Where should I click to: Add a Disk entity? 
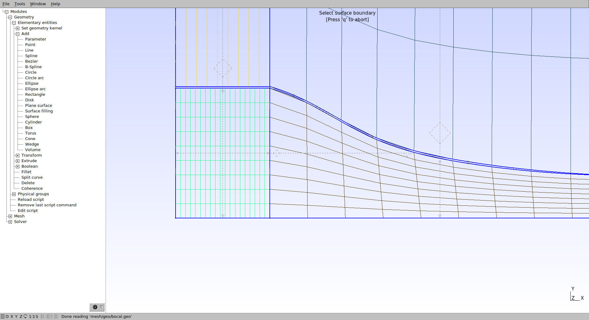point(29,100)
